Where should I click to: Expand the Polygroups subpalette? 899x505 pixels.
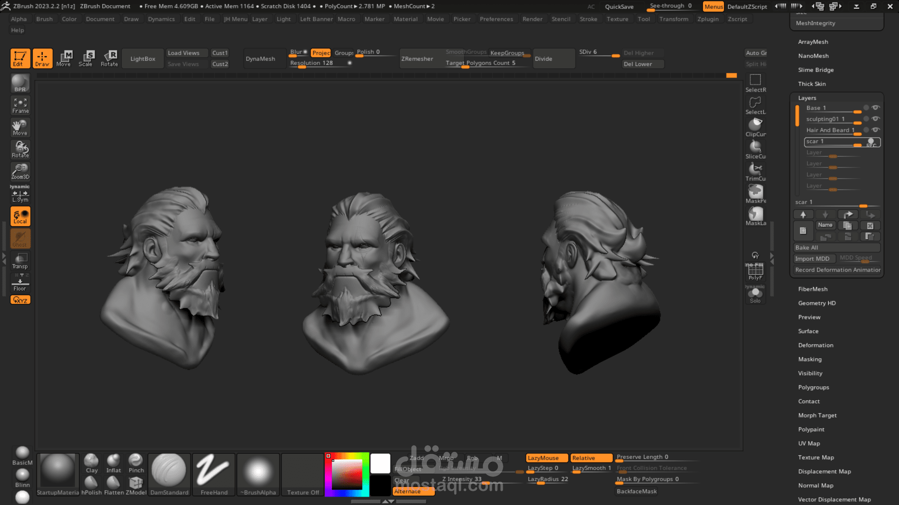click(813, 387)
